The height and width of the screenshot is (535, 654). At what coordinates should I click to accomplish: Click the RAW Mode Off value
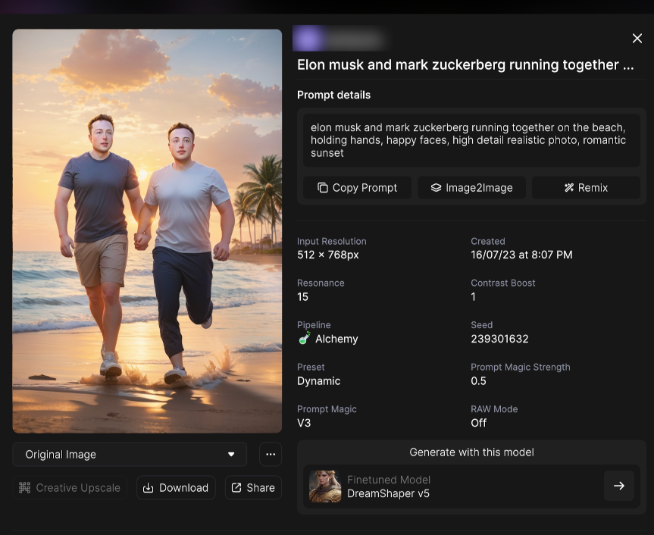click(478, 423)
